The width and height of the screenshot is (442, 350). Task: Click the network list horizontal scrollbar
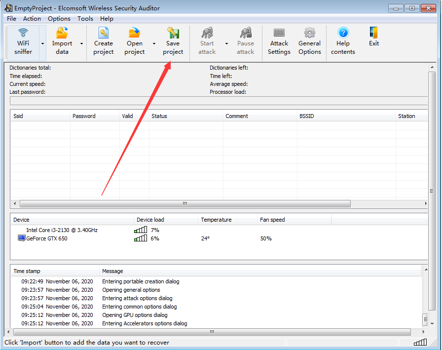185,203
